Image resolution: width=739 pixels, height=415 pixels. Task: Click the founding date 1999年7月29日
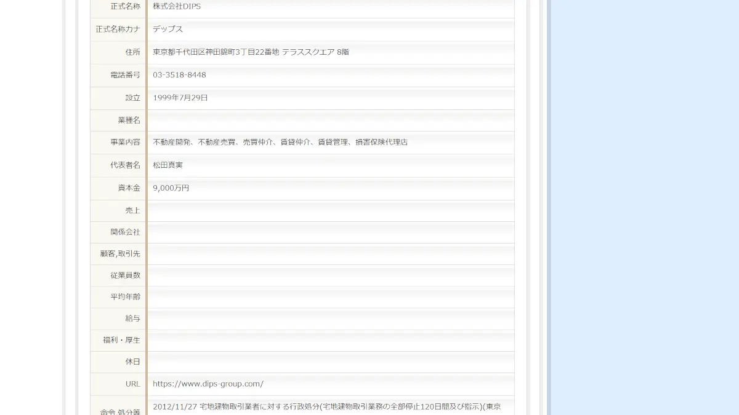(180, 98)
